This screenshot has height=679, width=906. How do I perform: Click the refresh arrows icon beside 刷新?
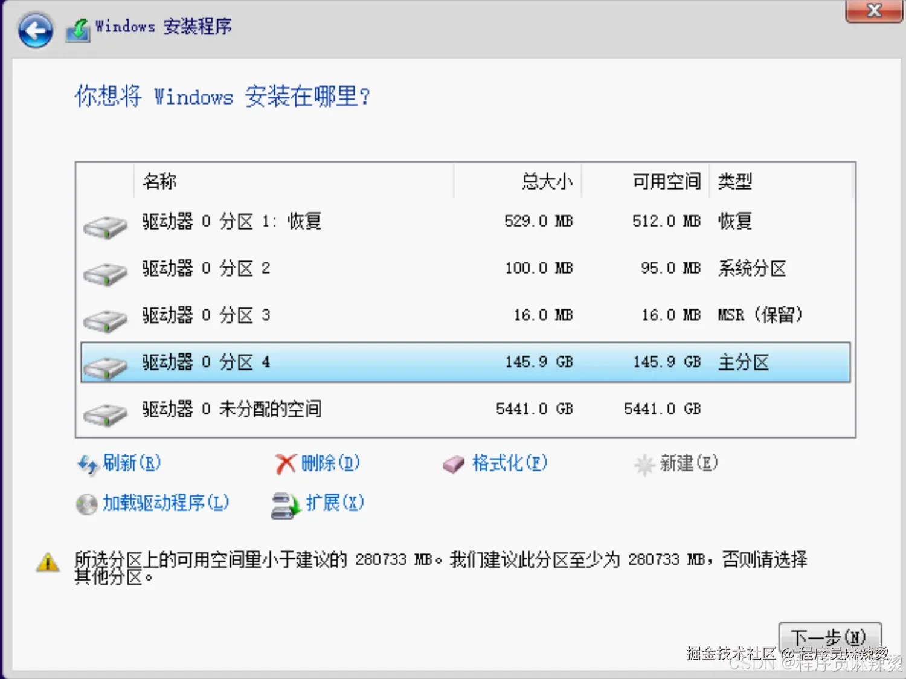pos(88,465)
